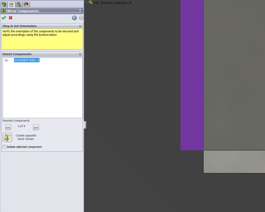This screenshot has height=212, width=265.
Task: Click the panel collapse handle at panel edge
Action: click(x=85, y=125)
